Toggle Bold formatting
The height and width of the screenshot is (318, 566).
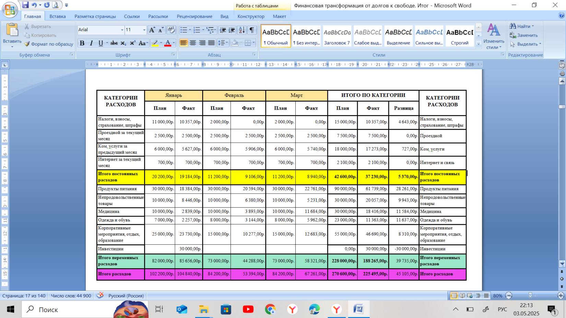pos(82,43)
